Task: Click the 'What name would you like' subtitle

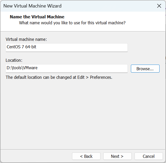Action: pos(72,23)
